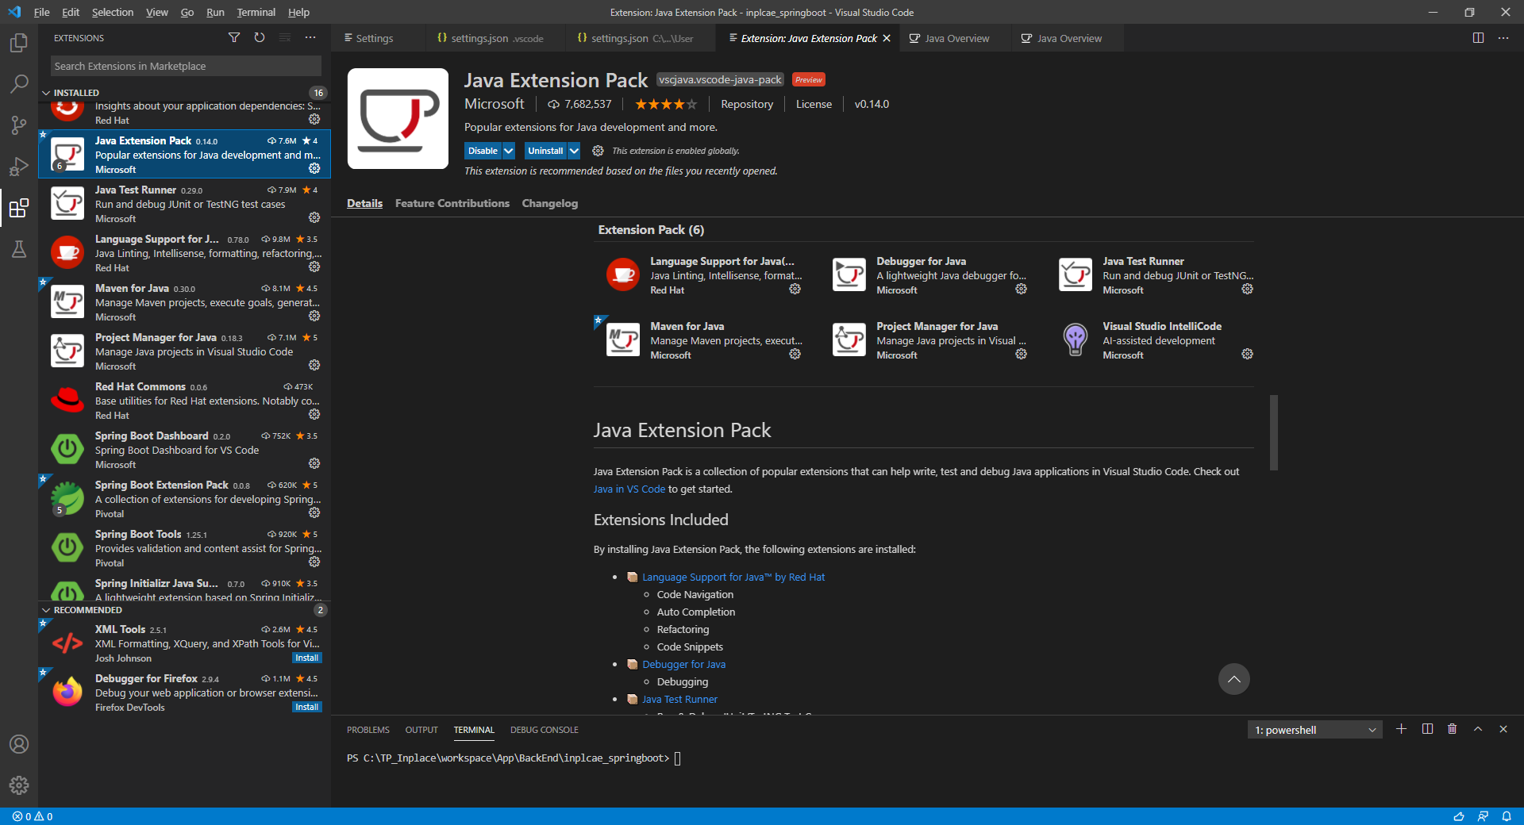Click the Microsoft publisher name

[x=494, y=104]
